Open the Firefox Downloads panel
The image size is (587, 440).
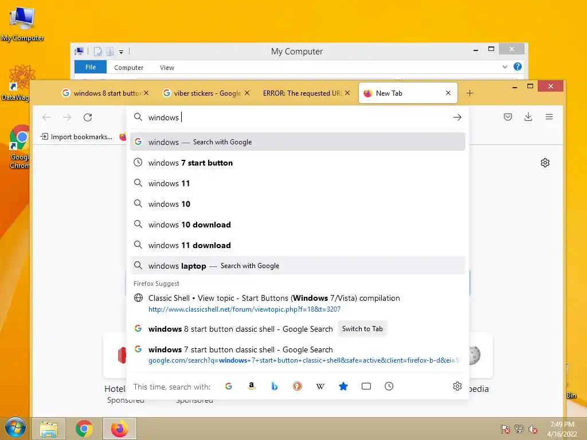[x=528, y=117]
